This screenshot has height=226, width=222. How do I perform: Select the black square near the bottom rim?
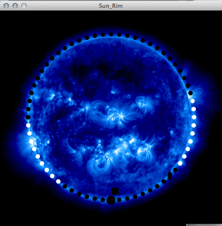[115, 191]
